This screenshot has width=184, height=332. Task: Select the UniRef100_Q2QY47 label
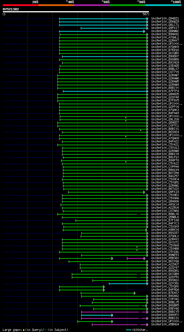click(x=165, y=268)
